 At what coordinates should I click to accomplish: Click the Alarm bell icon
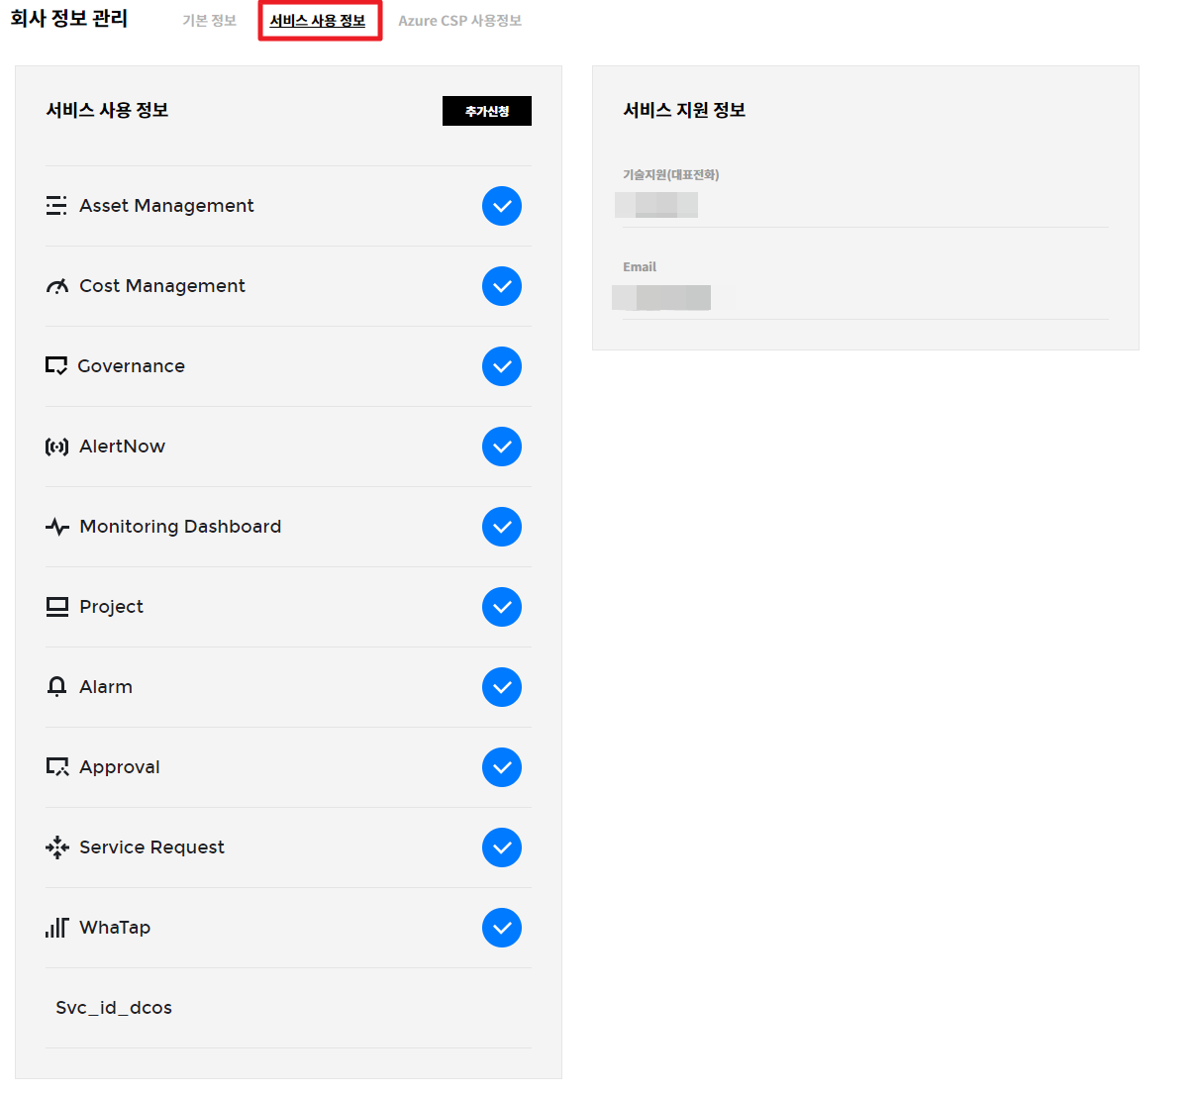click(56, 687)
